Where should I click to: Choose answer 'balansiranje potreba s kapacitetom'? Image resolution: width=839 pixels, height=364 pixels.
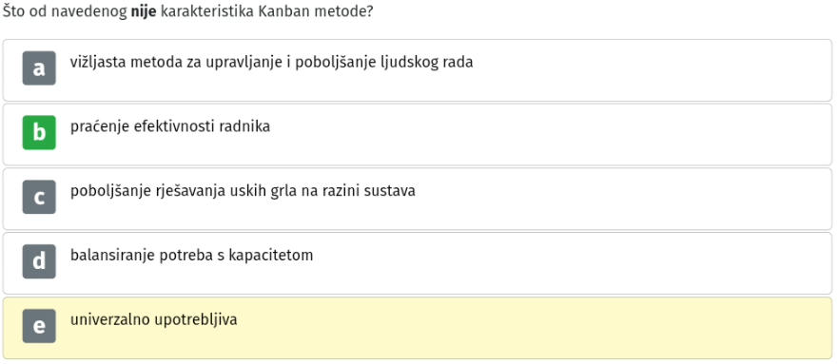[x=191, y=256]
